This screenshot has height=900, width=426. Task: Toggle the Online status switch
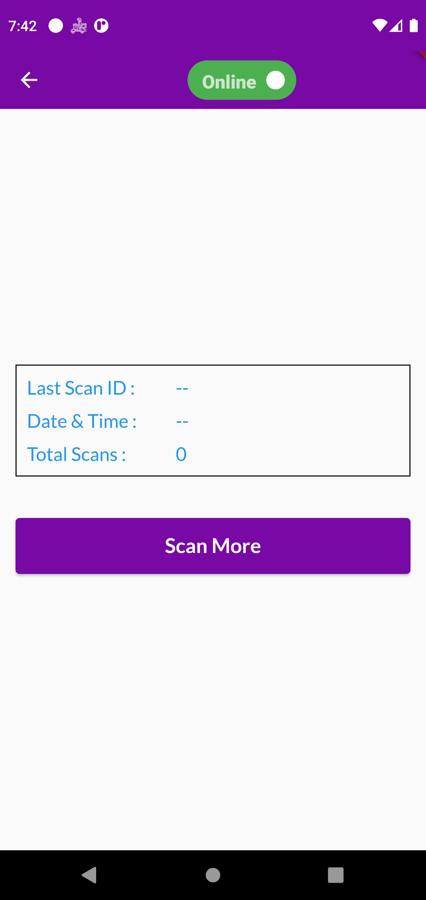242,80
